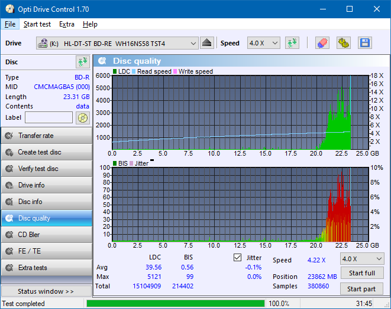Image resolution: width=391 pixels, height=309 pixels.
Task: Open the toolbar Speed dropdown
Action: pyautogui.click(x=264, y=43)
